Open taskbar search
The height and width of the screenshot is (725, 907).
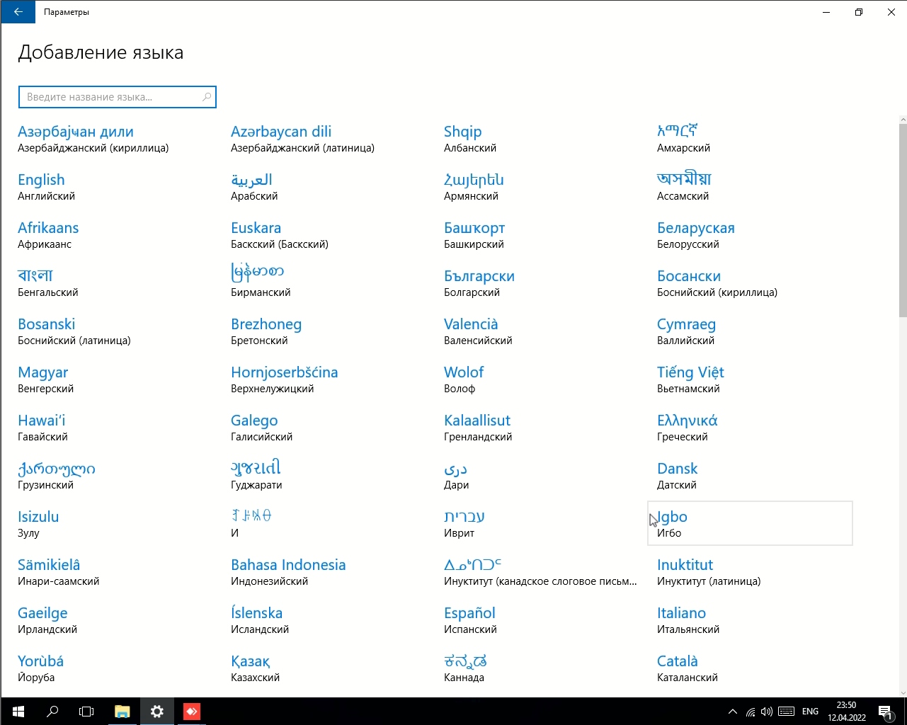click(52, 712)
